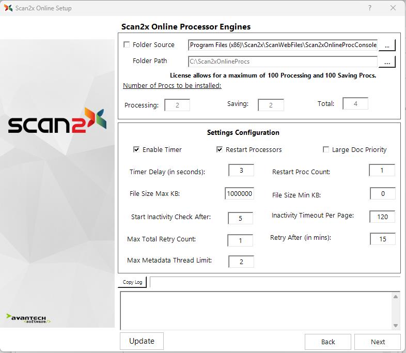Click the help question mark button
406x353 pixels.
pos(370,8)
